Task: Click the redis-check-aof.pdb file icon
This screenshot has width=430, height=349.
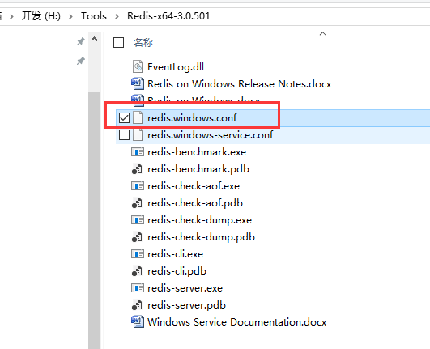Action: pyautogui.click(x=137, y=203)
